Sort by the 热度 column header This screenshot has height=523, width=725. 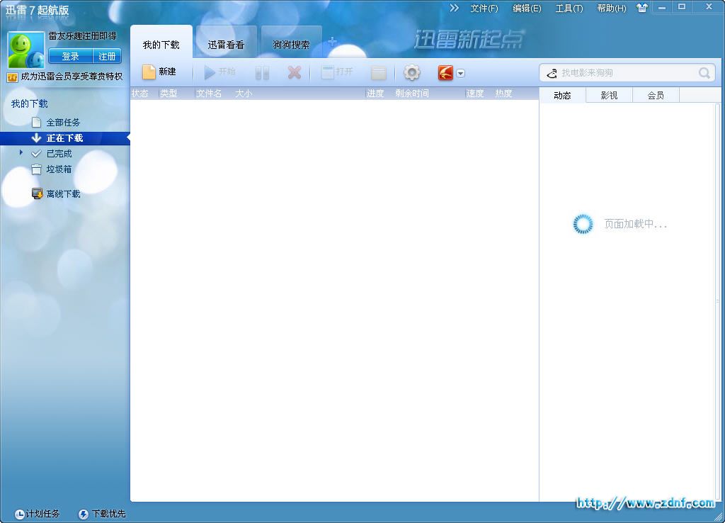(503, 94)
